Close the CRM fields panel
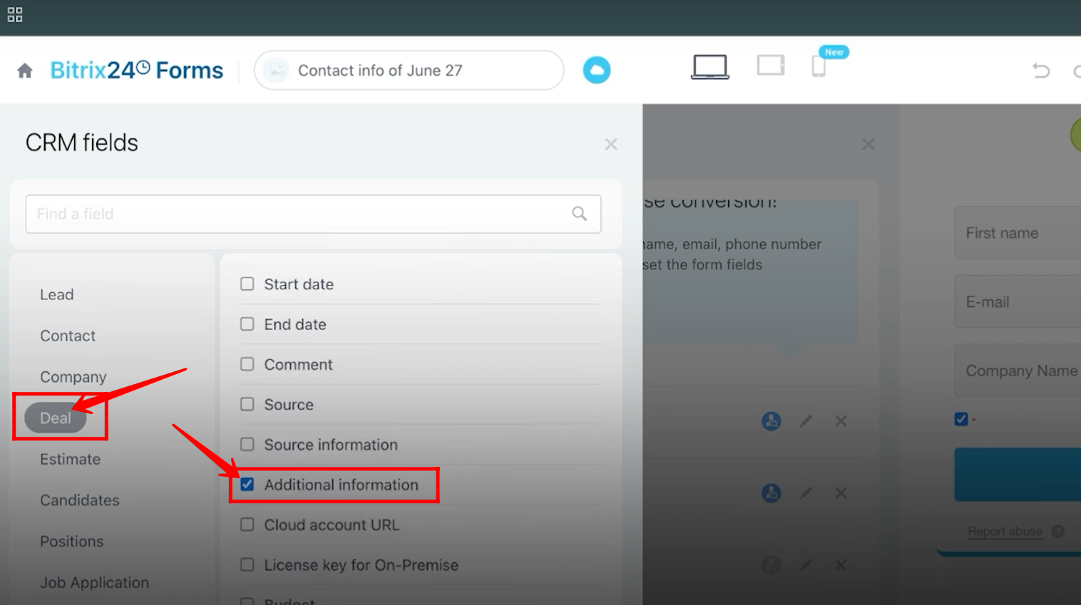This screenshot has width=1081, height=605. click(x=611, y=144)
